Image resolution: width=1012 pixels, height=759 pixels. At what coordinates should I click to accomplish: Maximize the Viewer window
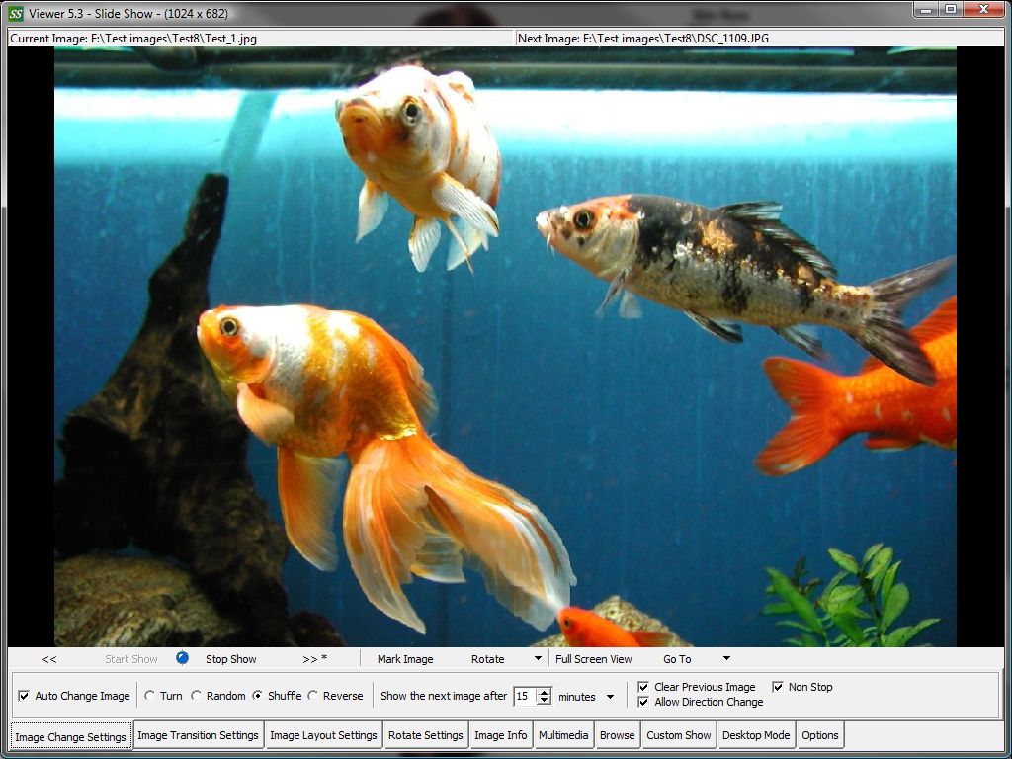click(951, 9)
